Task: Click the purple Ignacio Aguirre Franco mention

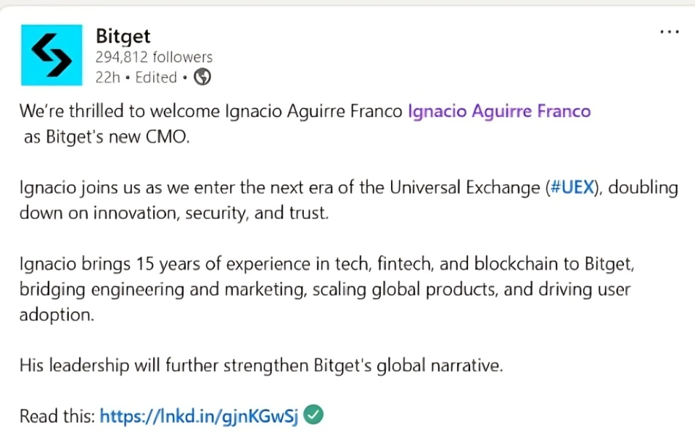Action: (499, 110)
